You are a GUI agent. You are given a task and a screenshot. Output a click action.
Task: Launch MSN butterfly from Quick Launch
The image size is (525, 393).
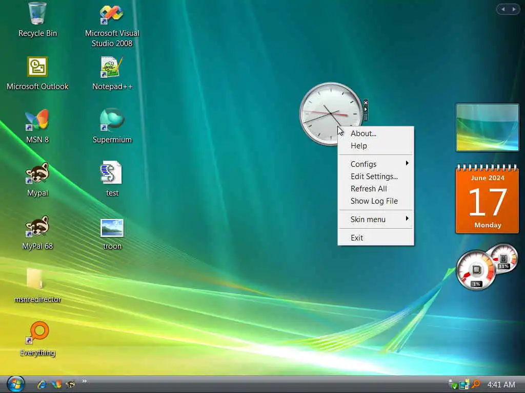coord(56,384)
